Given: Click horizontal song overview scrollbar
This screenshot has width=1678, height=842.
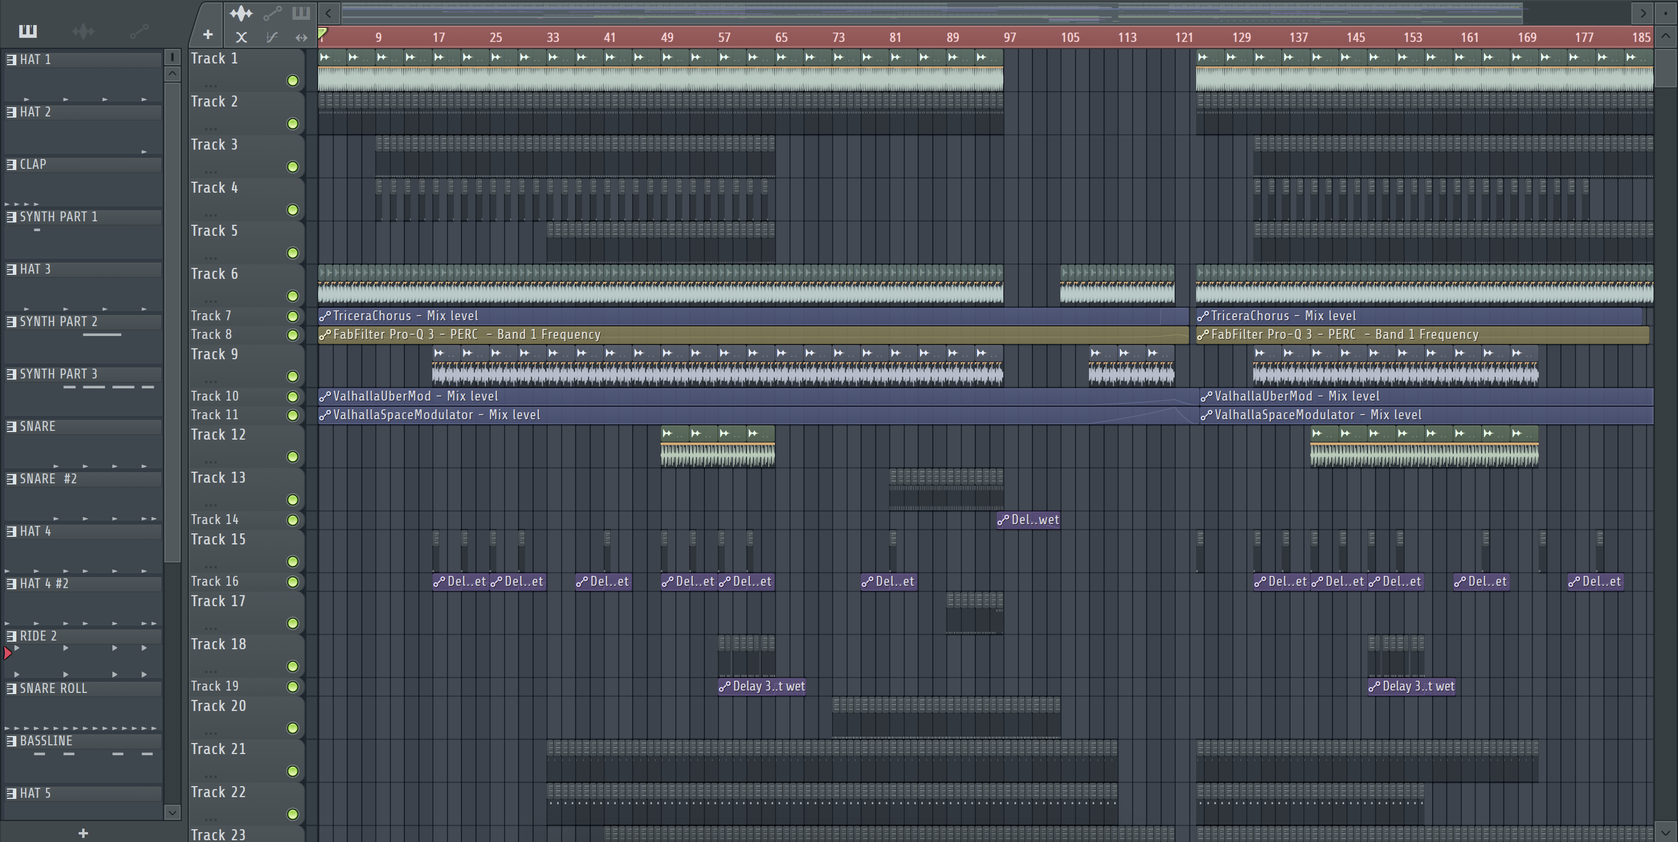Looking at the screenshot, I should pos(932,12).
